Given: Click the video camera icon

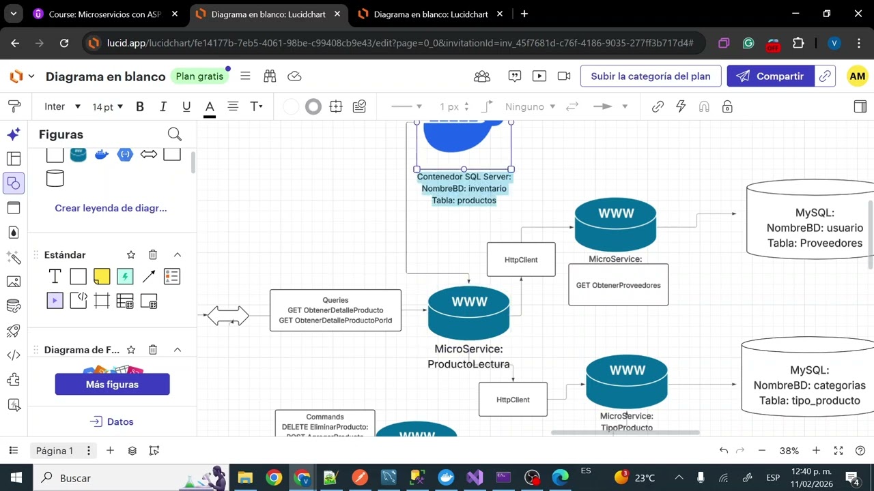Looking at the screenshot, I should pyautogui.click(x=564, y=76).
